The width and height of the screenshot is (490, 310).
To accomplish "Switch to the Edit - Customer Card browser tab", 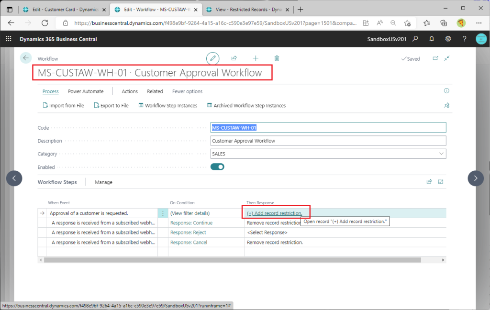I will [x=64, y=10].
